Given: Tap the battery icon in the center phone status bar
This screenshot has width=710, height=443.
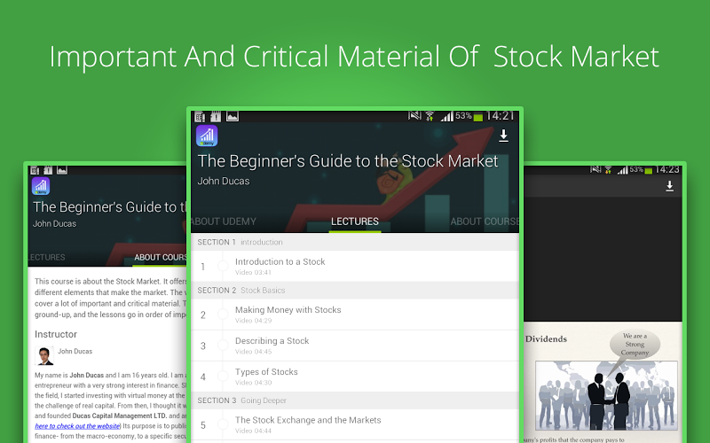Looking at the screenshot, I should [477, 117].
